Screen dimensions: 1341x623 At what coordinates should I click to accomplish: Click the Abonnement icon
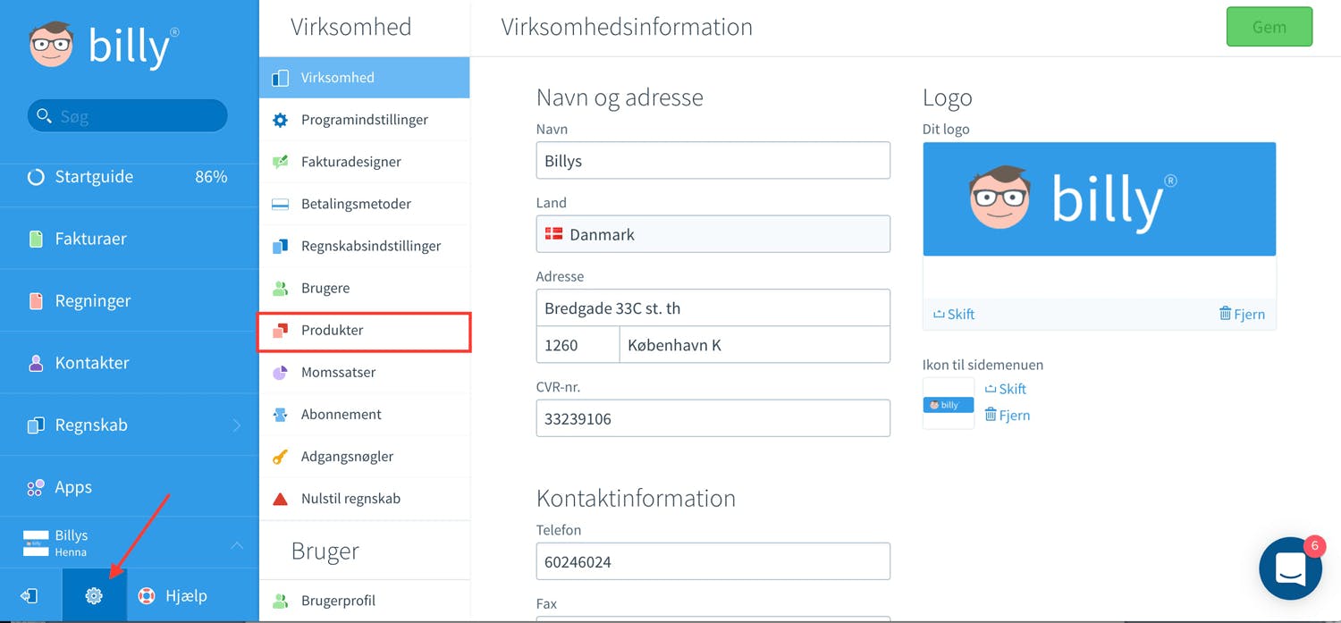[x=280, y=415]
